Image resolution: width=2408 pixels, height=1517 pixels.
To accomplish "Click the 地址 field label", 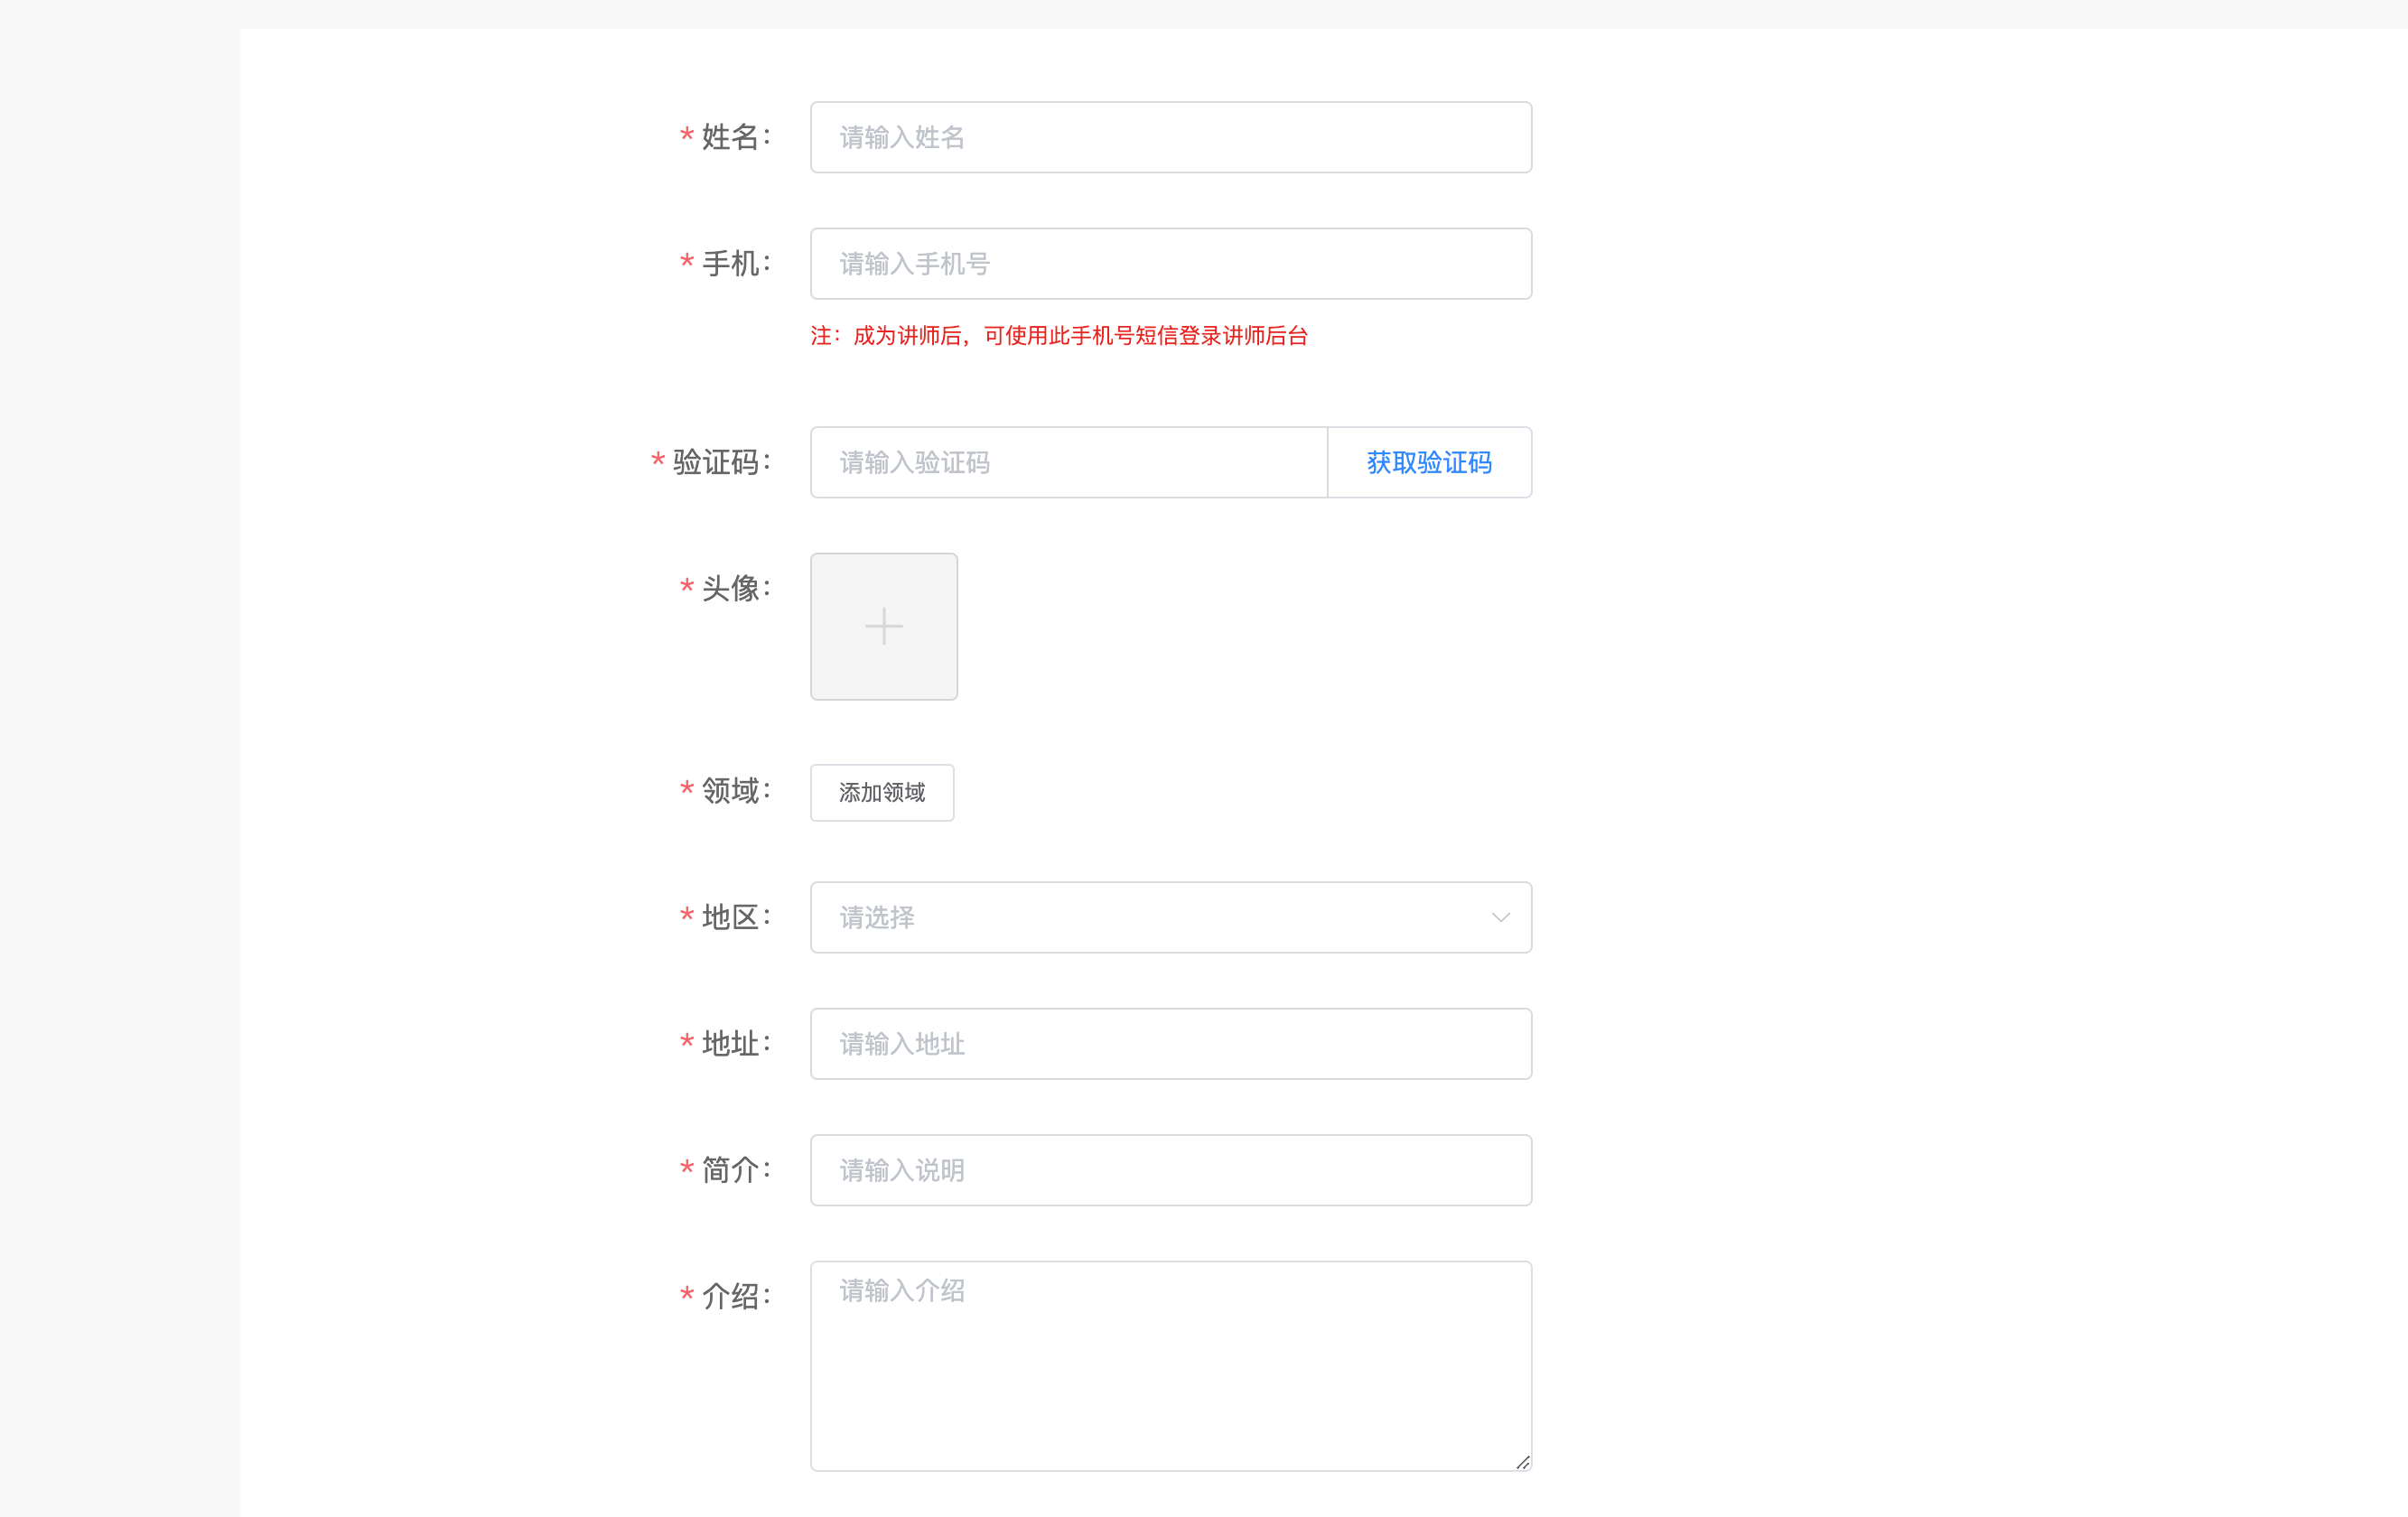I will (736, 1044).
